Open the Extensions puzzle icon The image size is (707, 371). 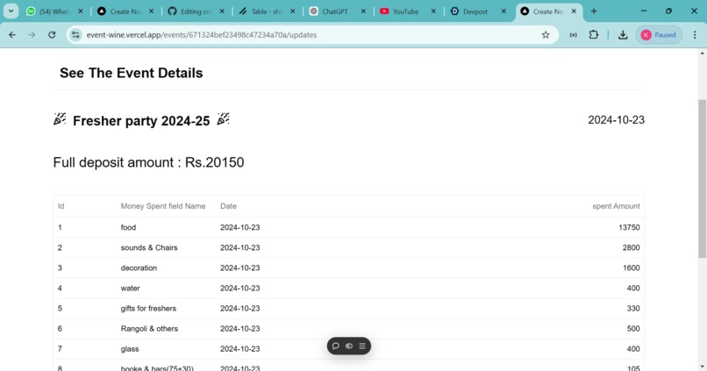593,35
